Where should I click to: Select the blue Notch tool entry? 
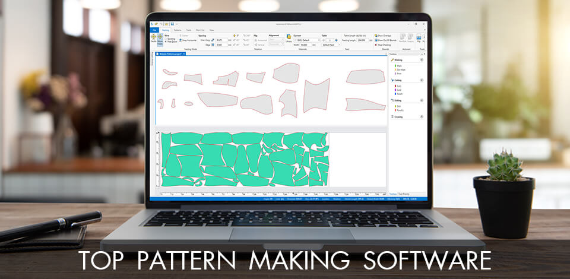tap(399, 94)
